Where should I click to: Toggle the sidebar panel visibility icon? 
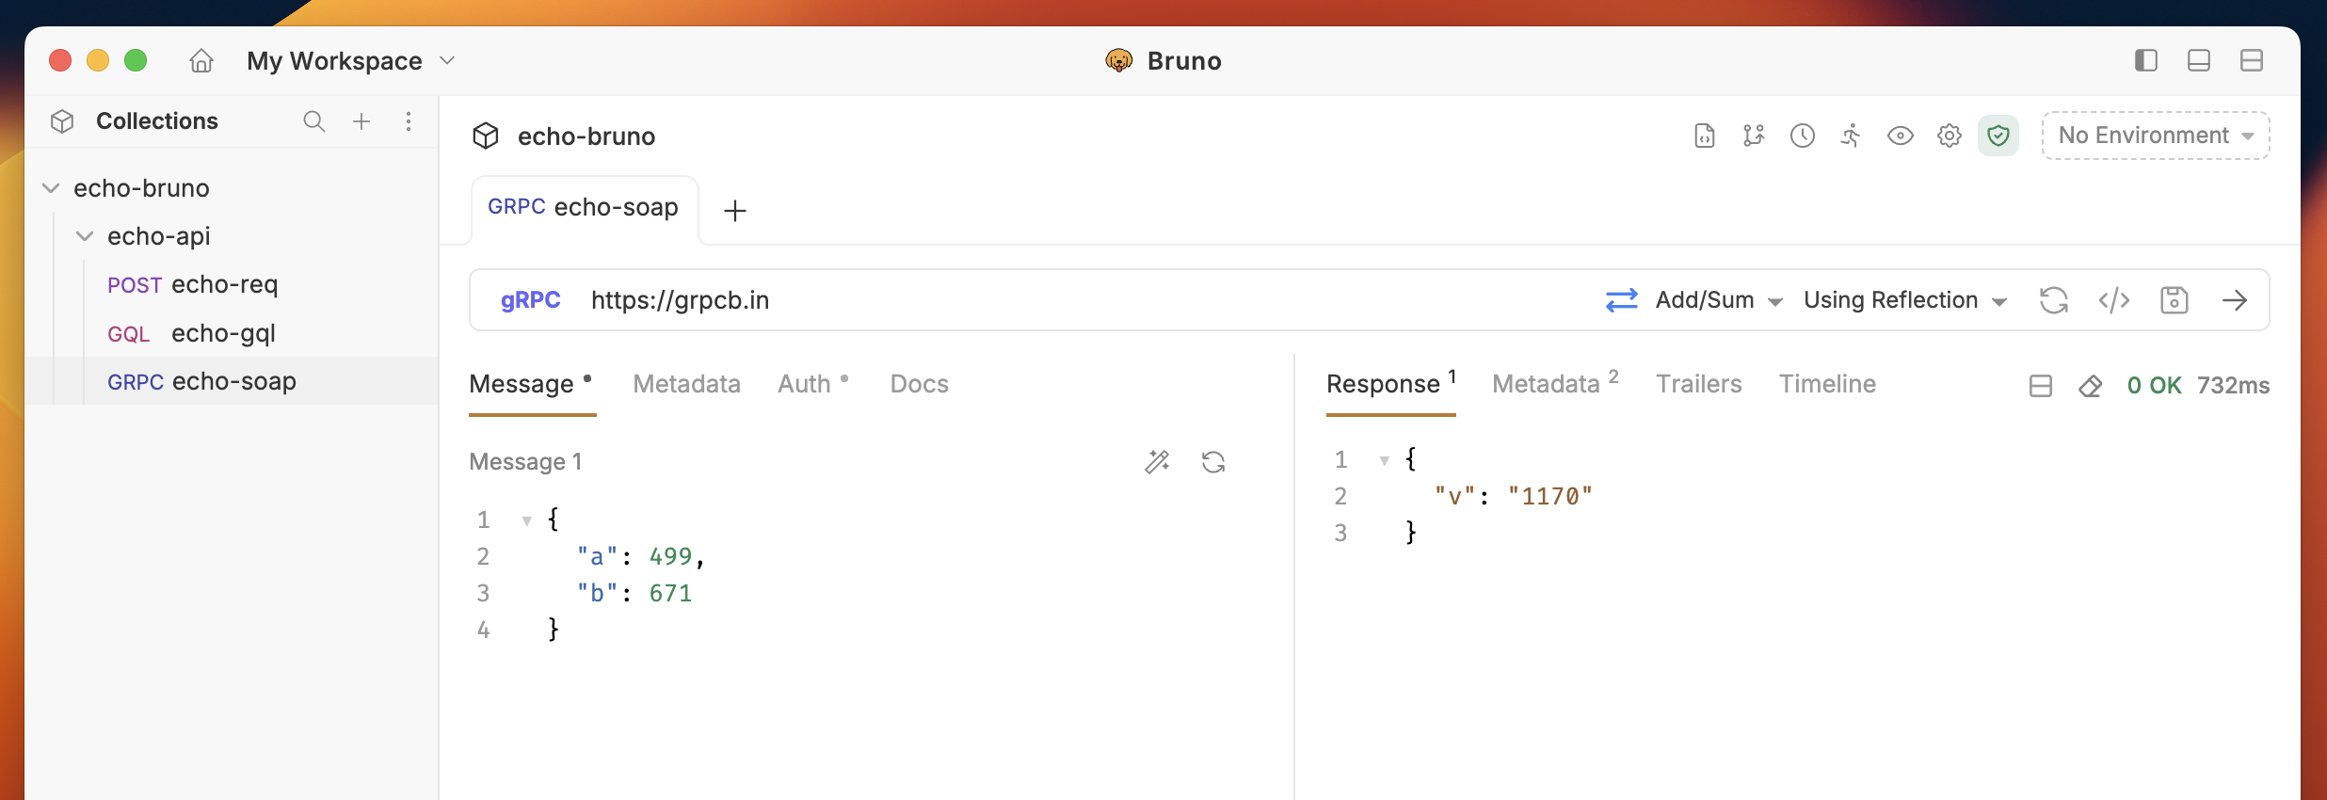[2145, 60]
